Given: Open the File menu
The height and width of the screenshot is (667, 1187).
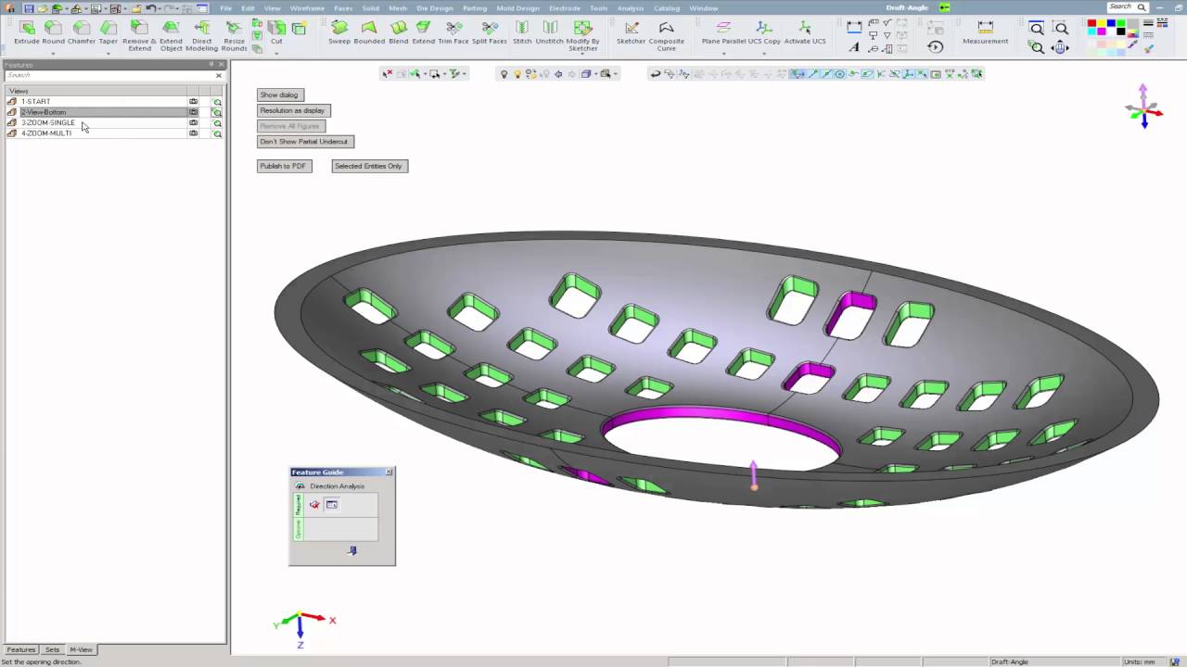Looking at the screenshot, I should [x=225, y=8].
